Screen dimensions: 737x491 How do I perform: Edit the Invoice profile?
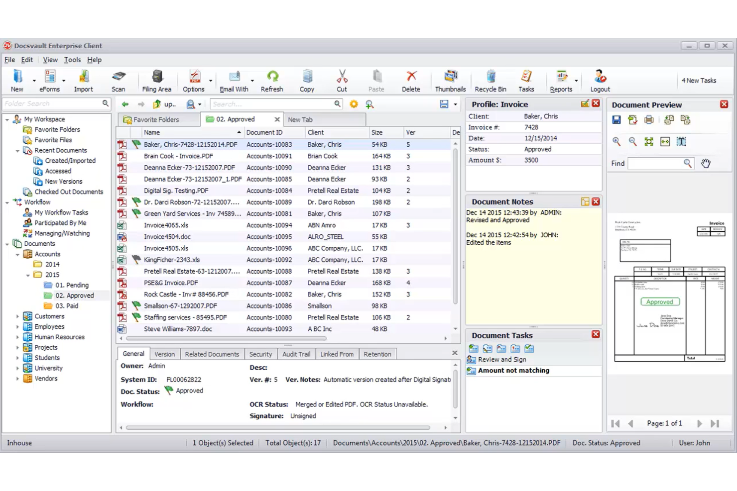click(585, 103)
